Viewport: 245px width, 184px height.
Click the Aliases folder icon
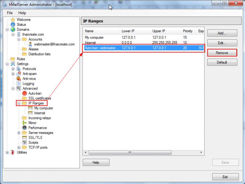(x=24, y=49)
